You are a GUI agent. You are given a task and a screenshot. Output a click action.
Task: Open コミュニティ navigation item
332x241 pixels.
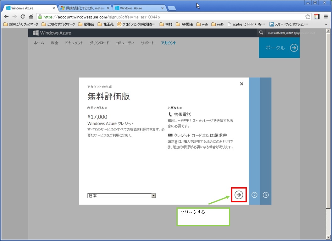[x=125, y=43]
